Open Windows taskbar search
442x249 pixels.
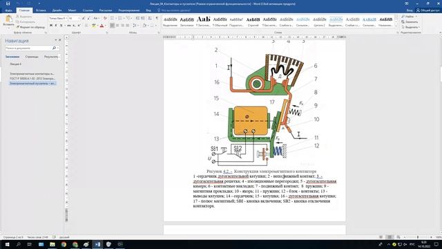(x=19, y=244)
